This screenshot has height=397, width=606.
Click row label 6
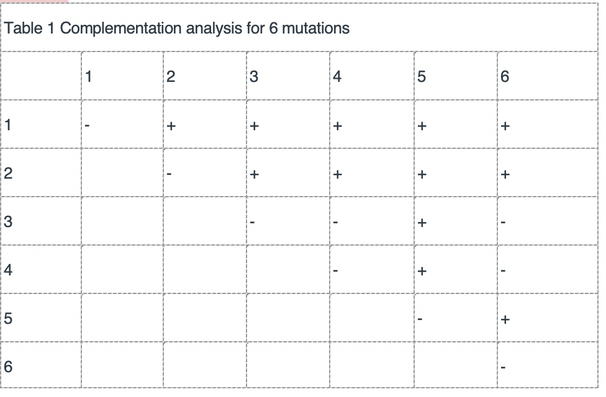point(8,367)
